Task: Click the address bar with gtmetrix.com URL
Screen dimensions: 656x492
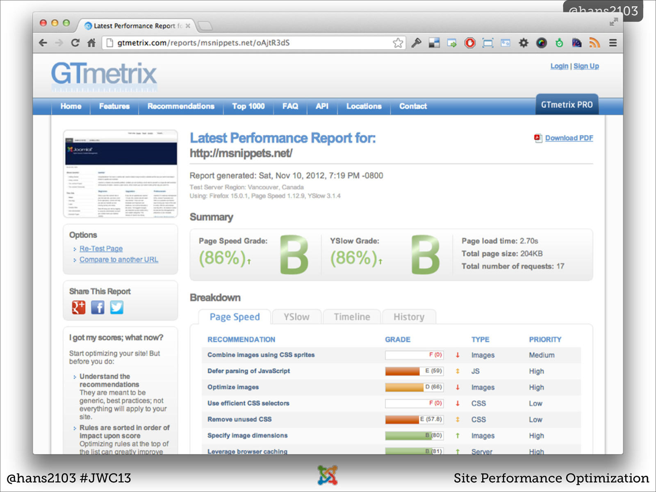Action: (253, 43)
